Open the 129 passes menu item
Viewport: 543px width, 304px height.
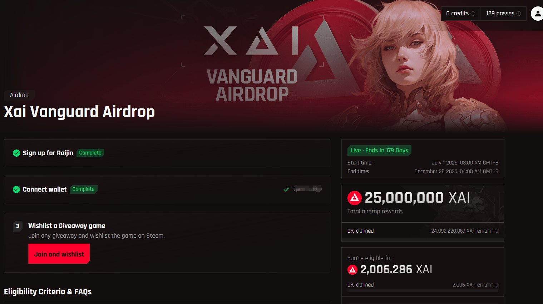tap(503, 14)
